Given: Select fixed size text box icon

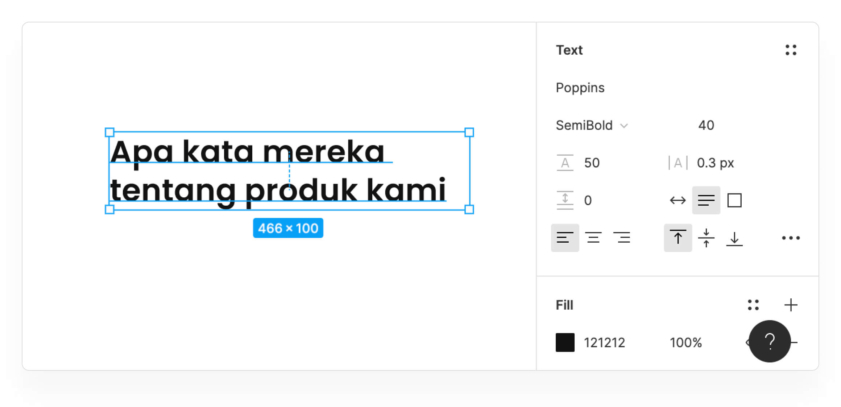Looking at the screenshot, I should coord(734,200).
